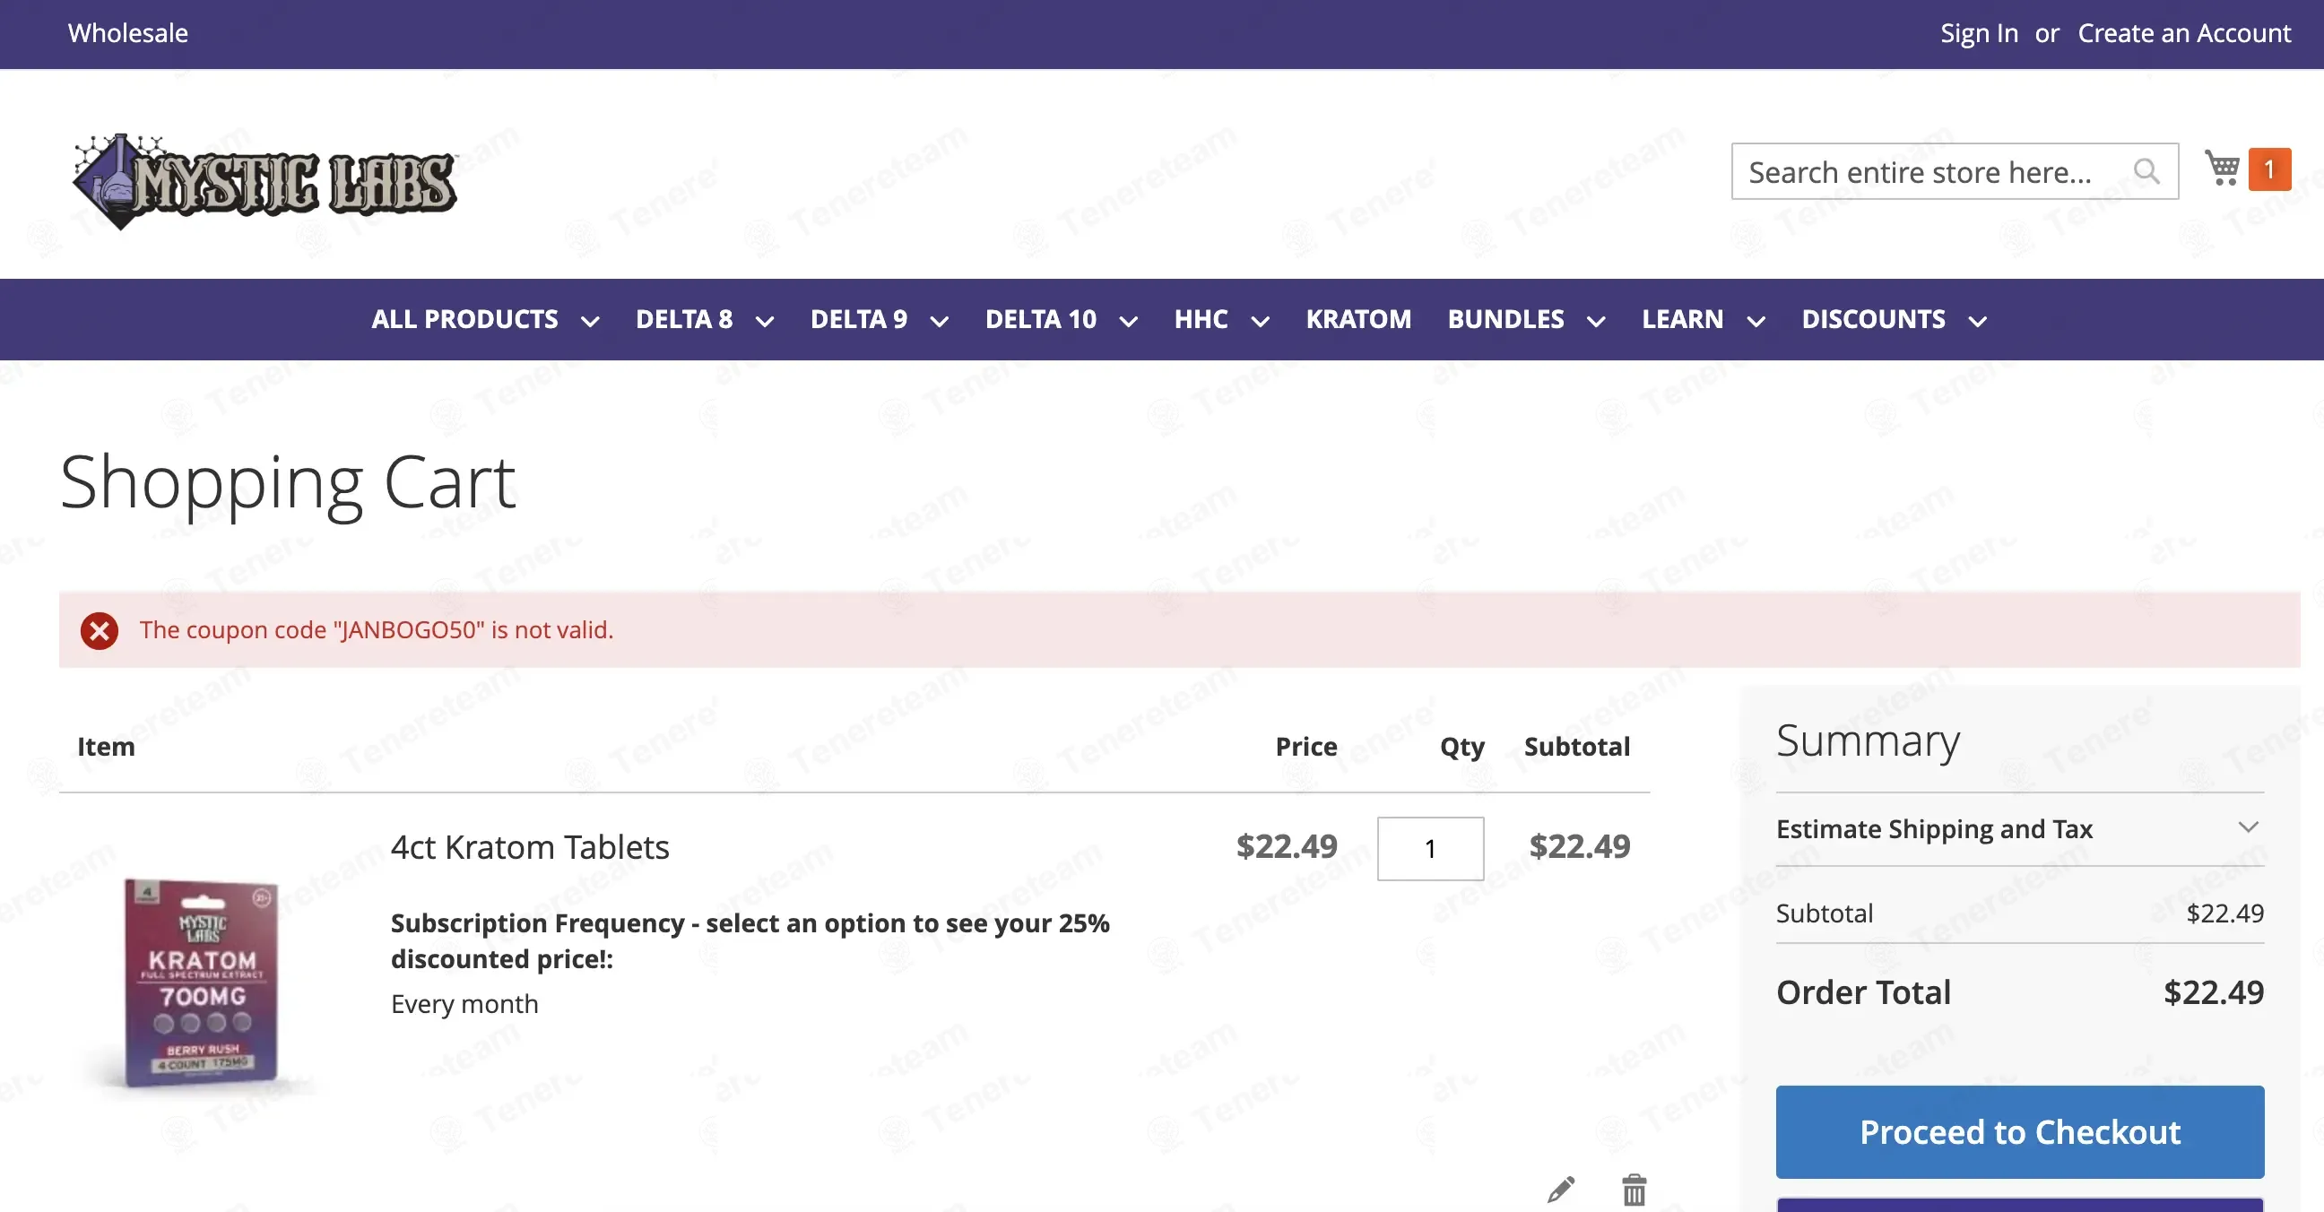Click the red error icon in coupon message

tap(100, 630)
